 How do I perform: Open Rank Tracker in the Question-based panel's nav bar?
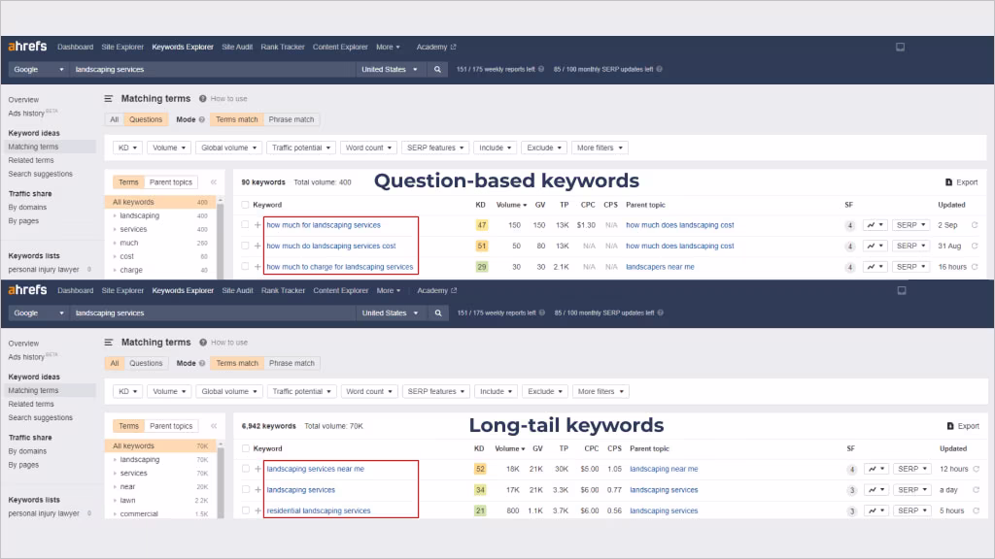[x=283, y=47]
